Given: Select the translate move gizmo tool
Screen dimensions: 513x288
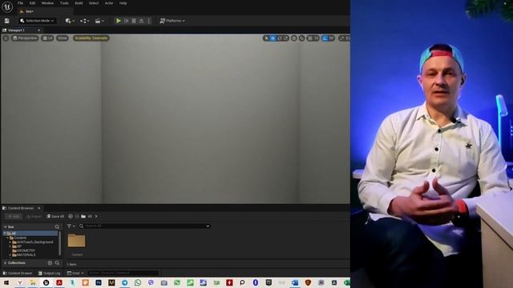Looking at the screenshot, I should (273, 38).
